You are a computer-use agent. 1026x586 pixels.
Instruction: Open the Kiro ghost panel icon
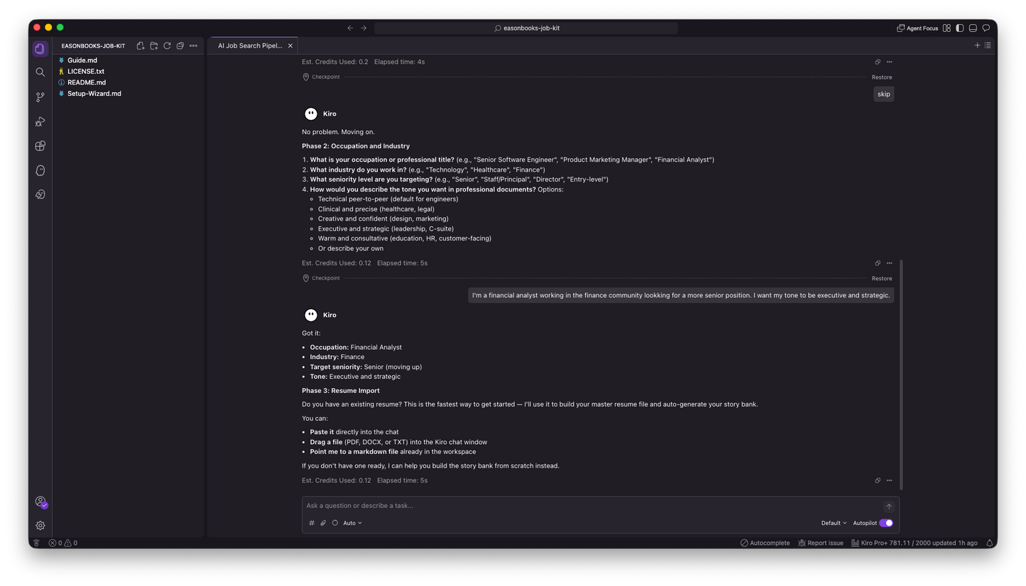tap(40, 170)
